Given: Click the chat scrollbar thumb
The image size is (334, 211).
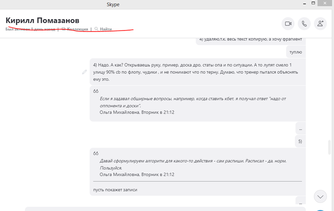Looking at the screenshot, I should [x=328, y=147].
